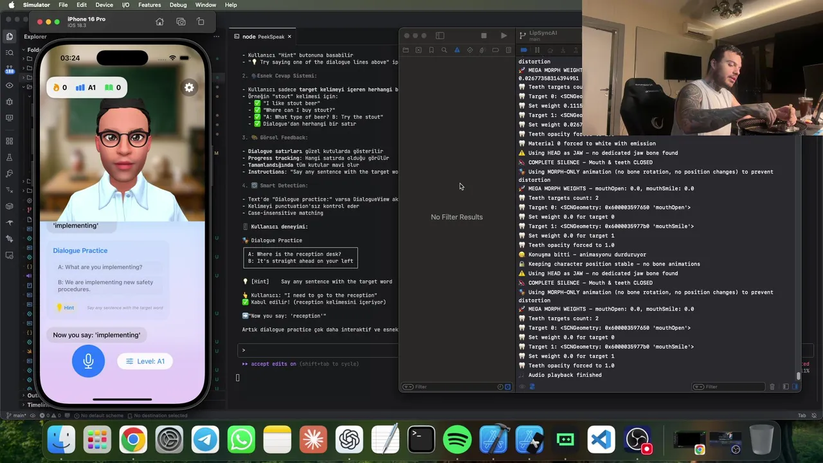Image resolution: width=823 pixels, height=463 pixels.
Task: Open Xcode's Test navigator diamond icon
Action: (x=470, y=50)
